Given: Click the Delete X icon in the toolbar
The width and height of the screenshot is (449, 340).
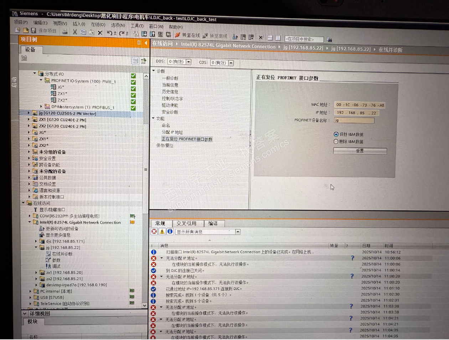Looking at the screenshot, I should pyautogui.click(x=100, y=33).
